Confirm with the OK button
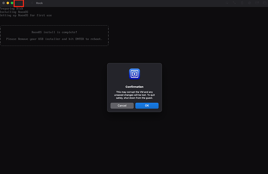The image size is (268, 174). click(147, 105)
